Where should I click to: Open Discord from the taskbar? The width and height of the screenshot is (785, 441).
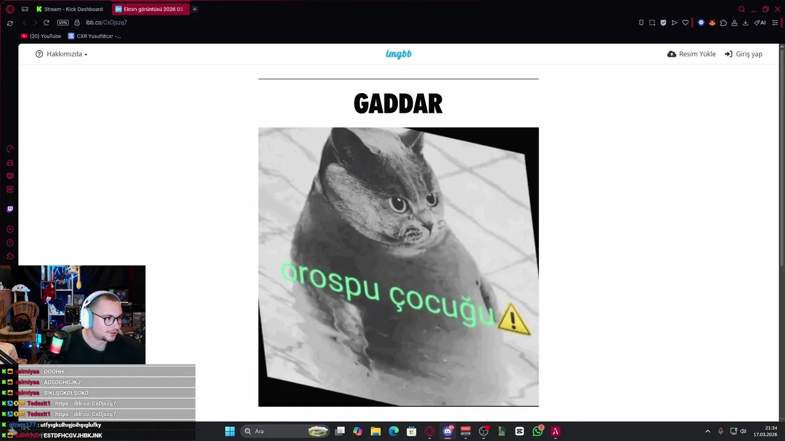coord(448,431)
